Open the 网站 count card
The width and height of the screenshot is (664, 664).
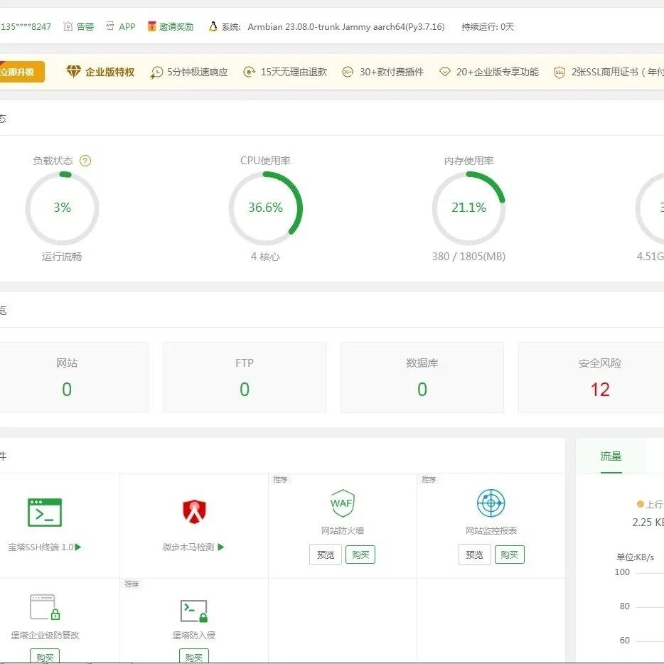(x=67, y=377)
